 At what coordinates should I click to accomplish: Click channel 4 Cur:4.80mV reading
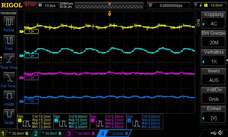(151, 116)
